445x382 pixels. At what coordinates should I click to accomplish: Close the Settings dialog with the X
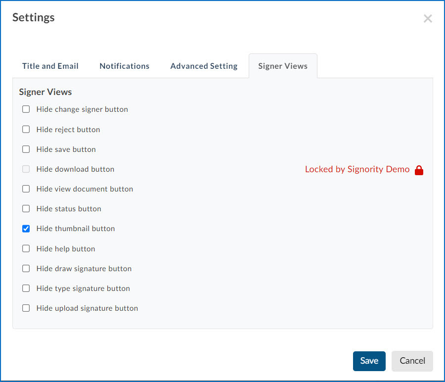pos(427,18)
